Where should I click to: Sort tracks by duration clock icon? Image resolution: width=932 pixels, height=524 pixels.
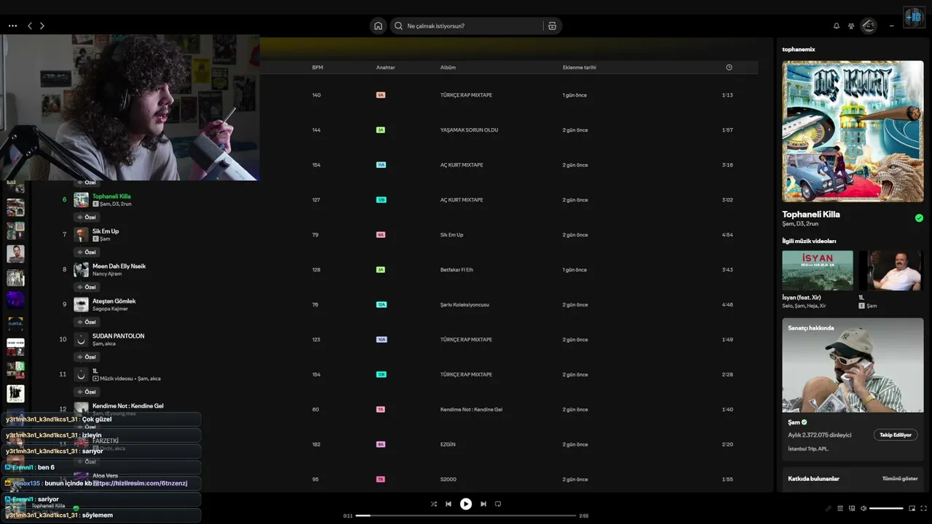point(729,68)
